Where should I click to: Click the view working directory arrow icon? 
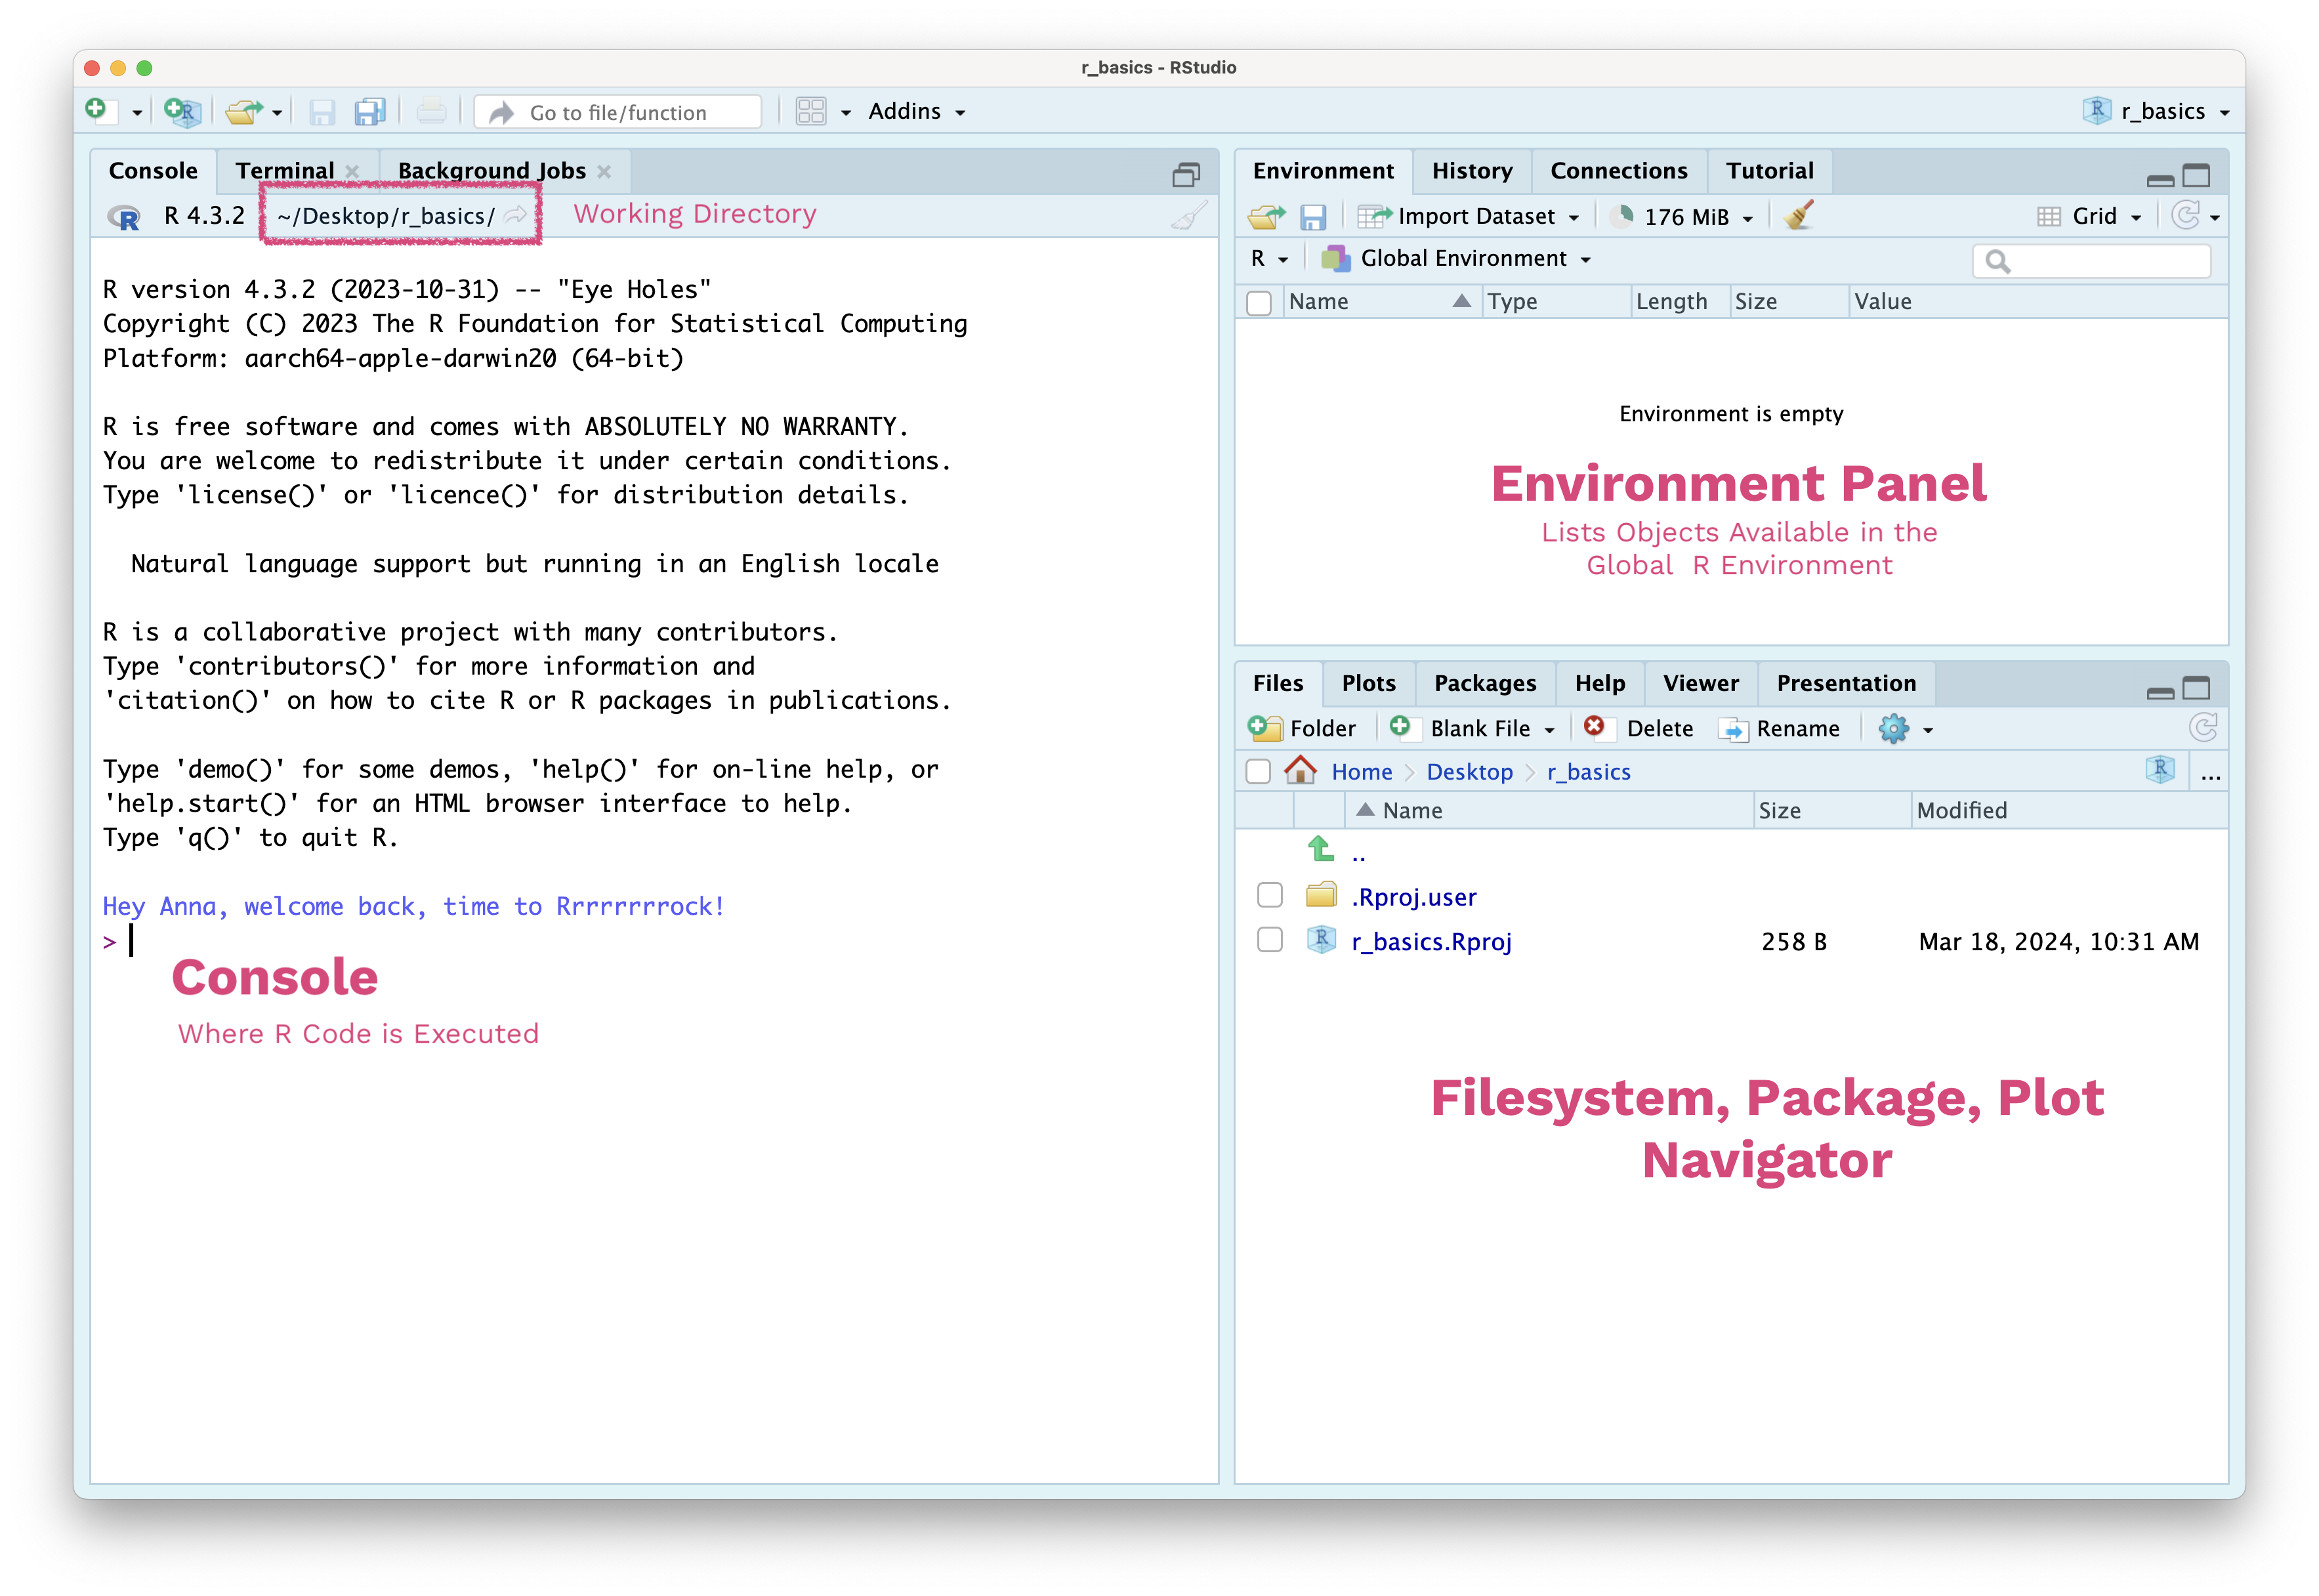coord(516,215)
